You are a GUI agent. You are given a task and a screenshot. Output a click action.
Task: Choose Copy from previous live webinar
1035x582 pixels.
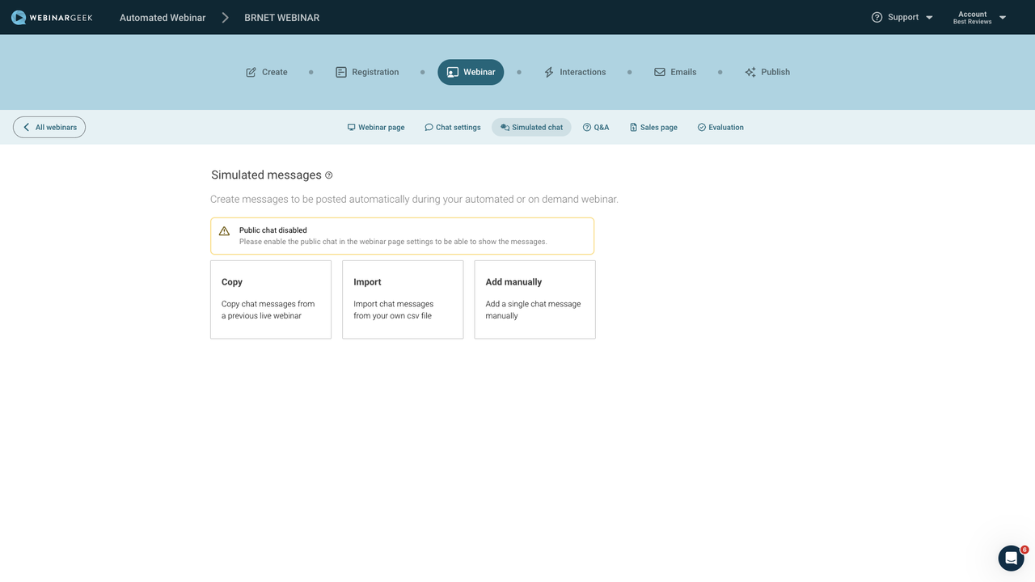pyautogui.click(x=271, y=299)
